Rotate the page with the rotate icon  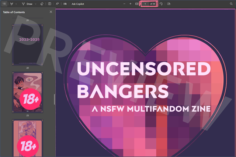(161, 4)
